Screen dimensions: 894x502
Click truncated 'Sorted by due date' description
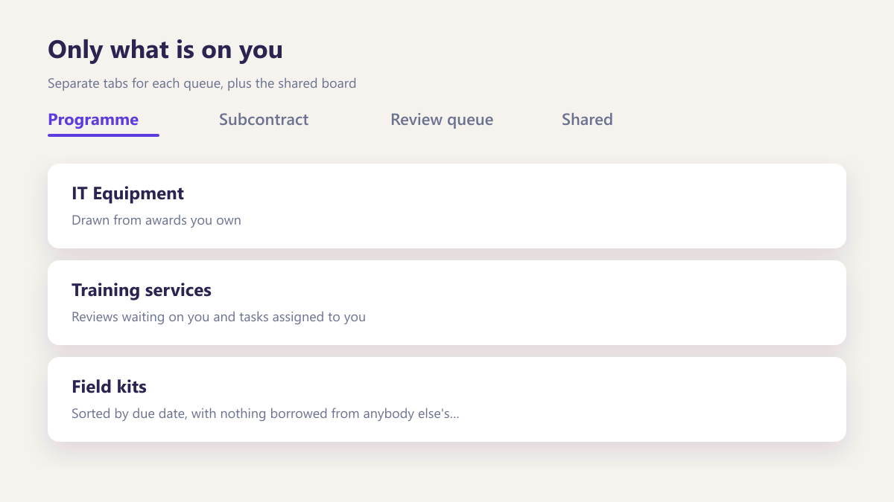(265, 413)
